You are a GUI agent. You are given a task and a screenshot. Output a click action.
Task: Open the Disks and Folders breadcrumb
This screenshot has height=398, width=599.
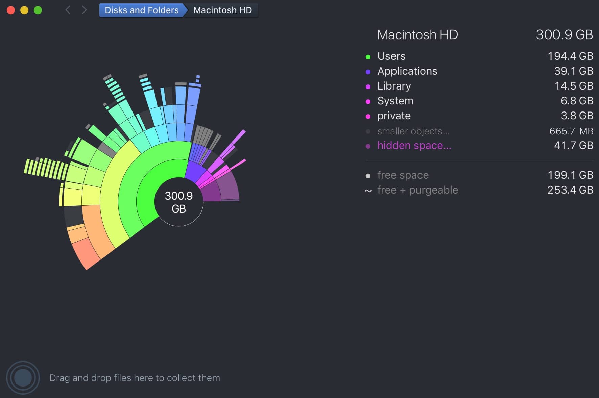(142, 10)
